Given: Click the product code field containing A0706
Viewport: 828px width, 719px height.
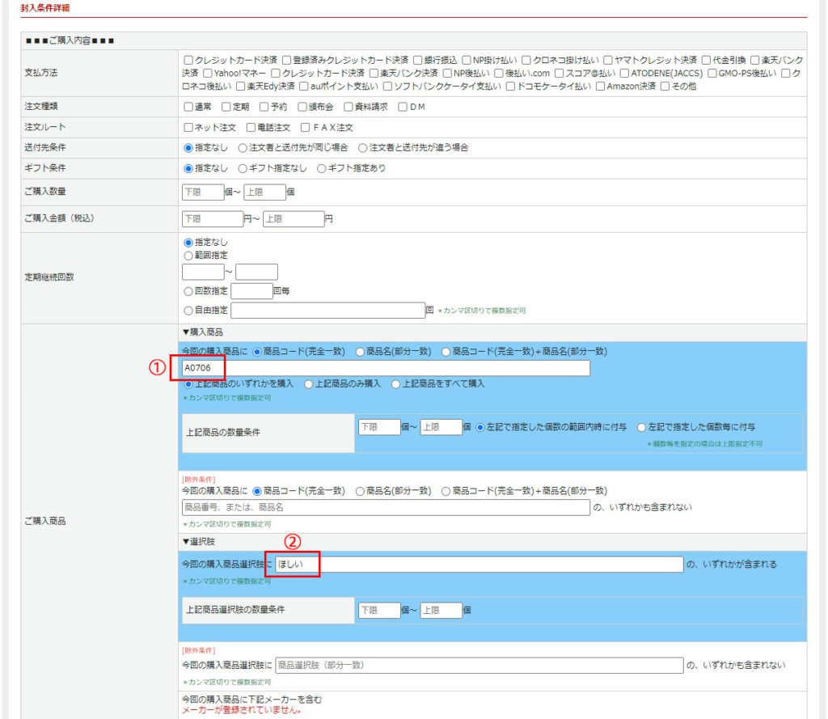Looking at the screenshot, I should [386, 368].
